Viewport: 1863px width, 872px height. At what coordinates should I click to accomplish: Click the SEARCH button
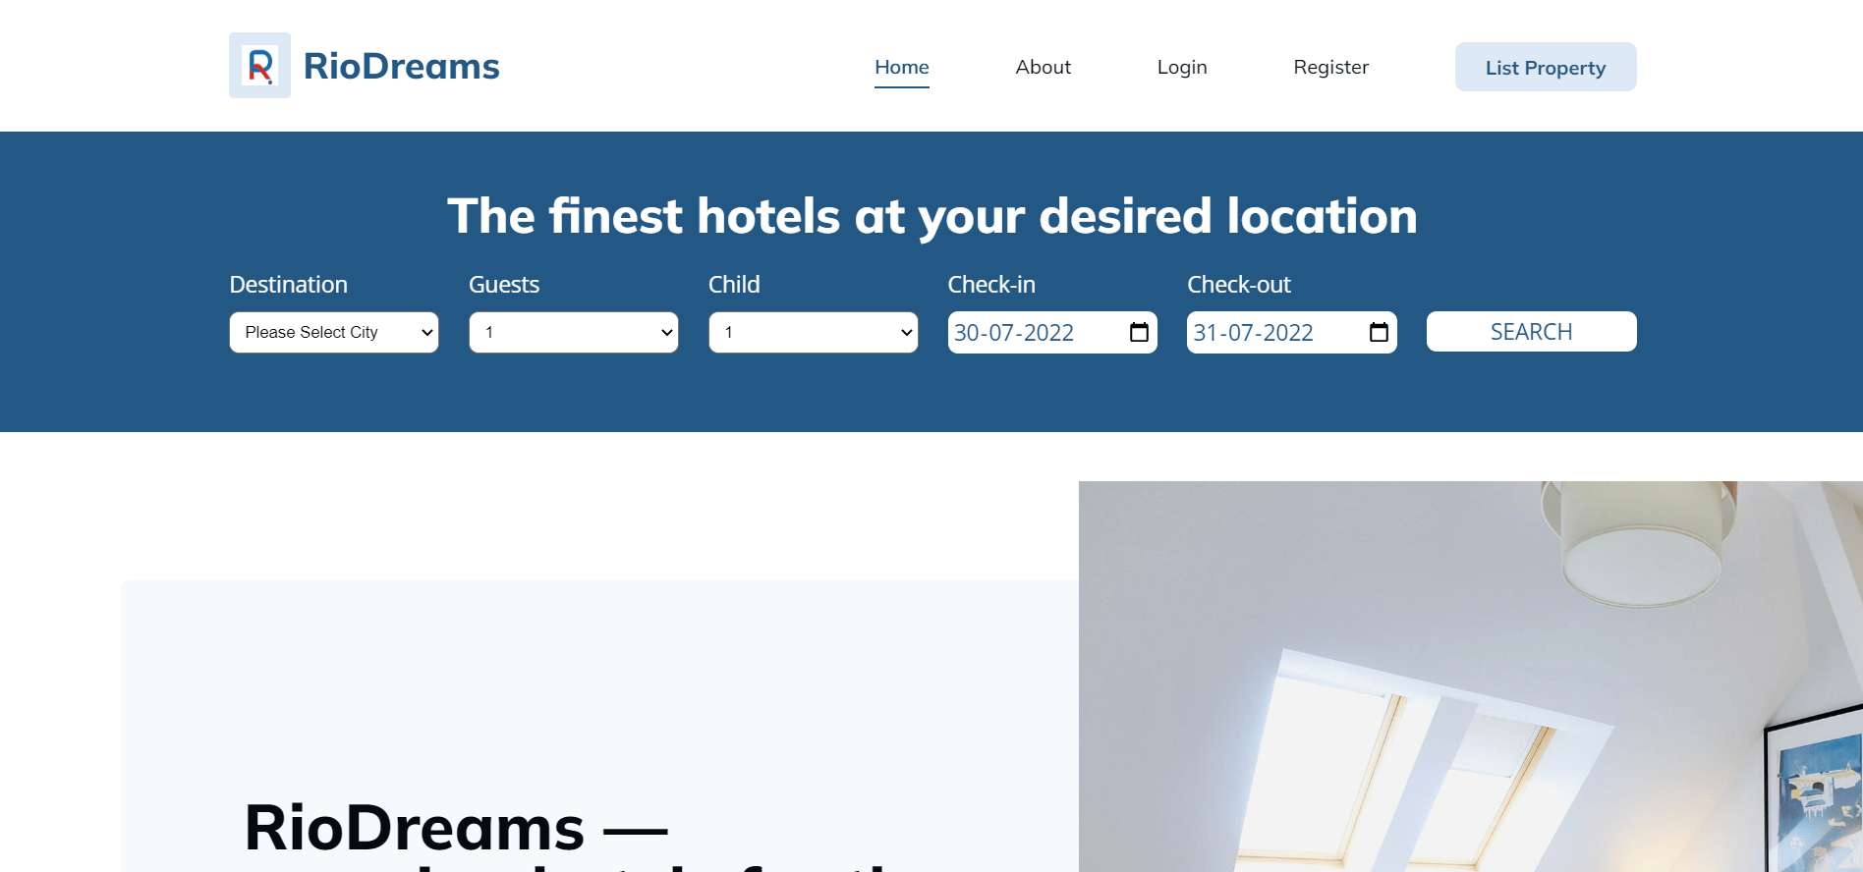click(x=1532, y=332)
